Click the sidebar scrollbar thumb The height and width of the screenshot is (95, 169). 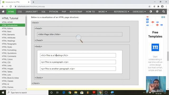pyautogui.click(x=26, y=26)
